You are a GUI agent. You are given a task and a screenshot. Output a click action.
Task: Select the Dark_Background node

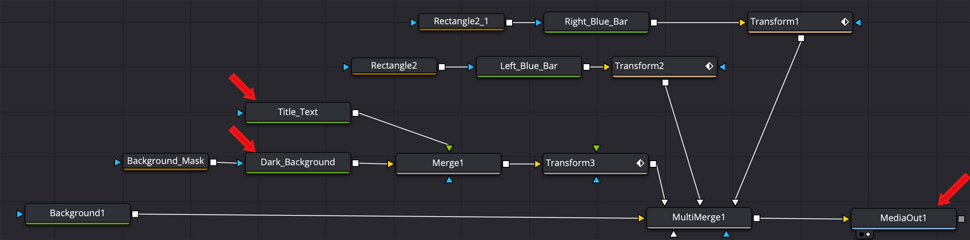(x=298, y=163)
